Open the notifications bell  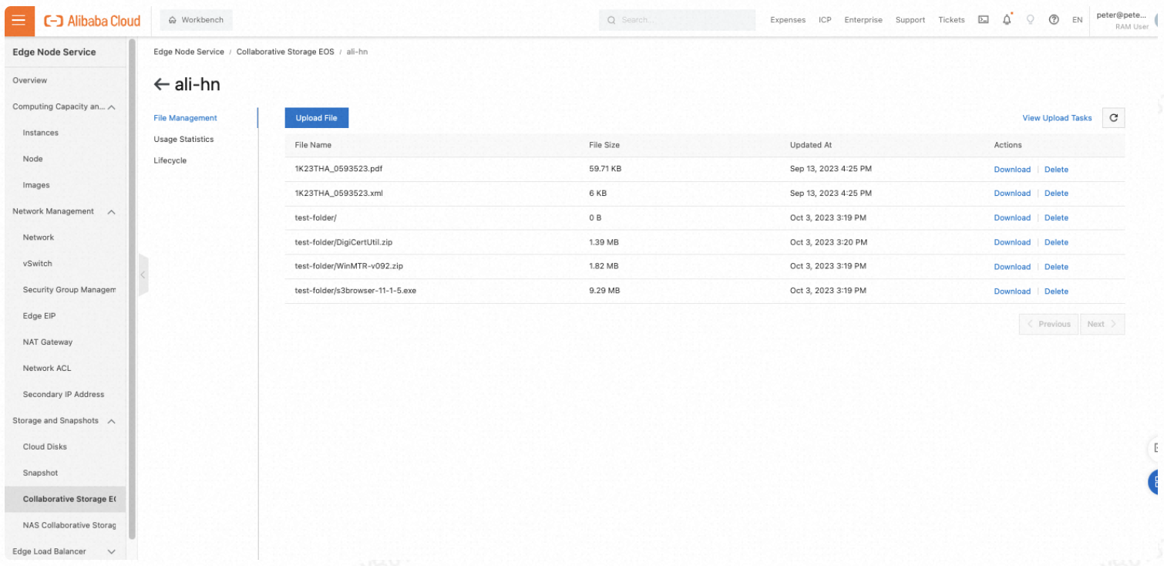tap(1007, 20)
